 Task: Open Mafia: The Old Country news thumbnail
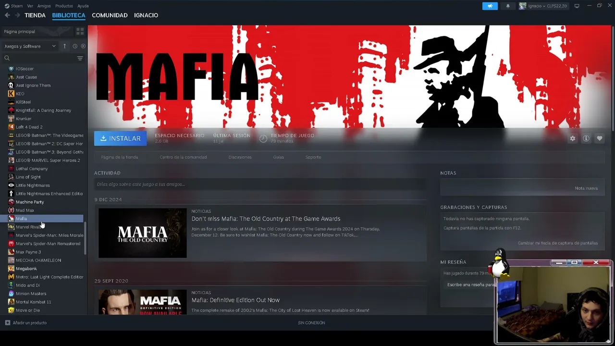[142, 233]
